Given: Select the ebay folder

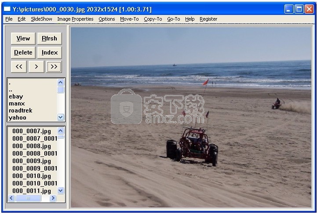Looking at the screenshot, I should (x=16, y=97).
